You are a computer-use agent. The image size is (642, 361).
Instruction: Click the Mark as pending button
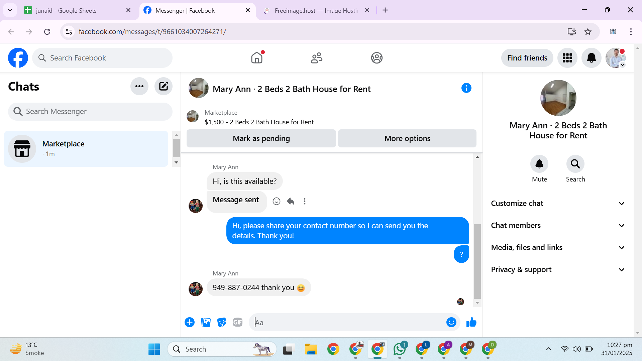pos(261,138)
